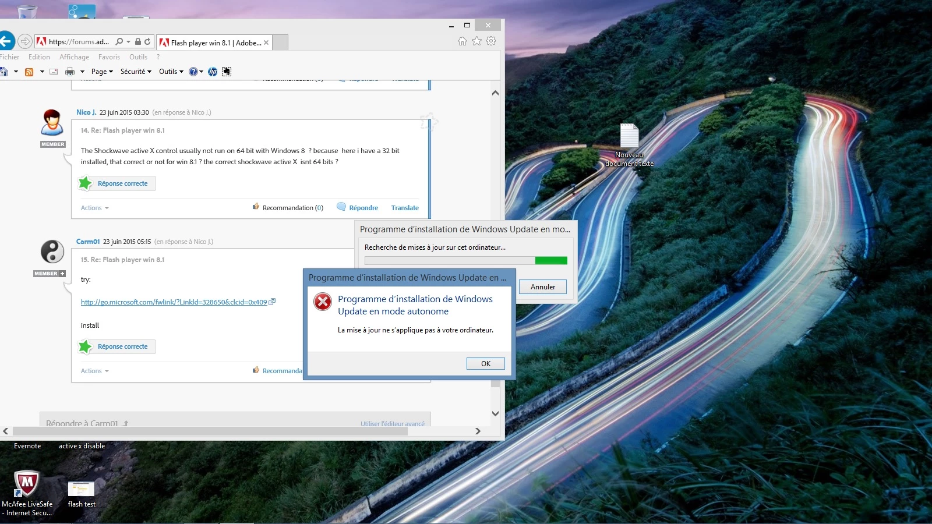The width and height of the screenshot is (932, 524).
Task: Expand the home page dropdown arrow
Action: [x=16, y=72]
